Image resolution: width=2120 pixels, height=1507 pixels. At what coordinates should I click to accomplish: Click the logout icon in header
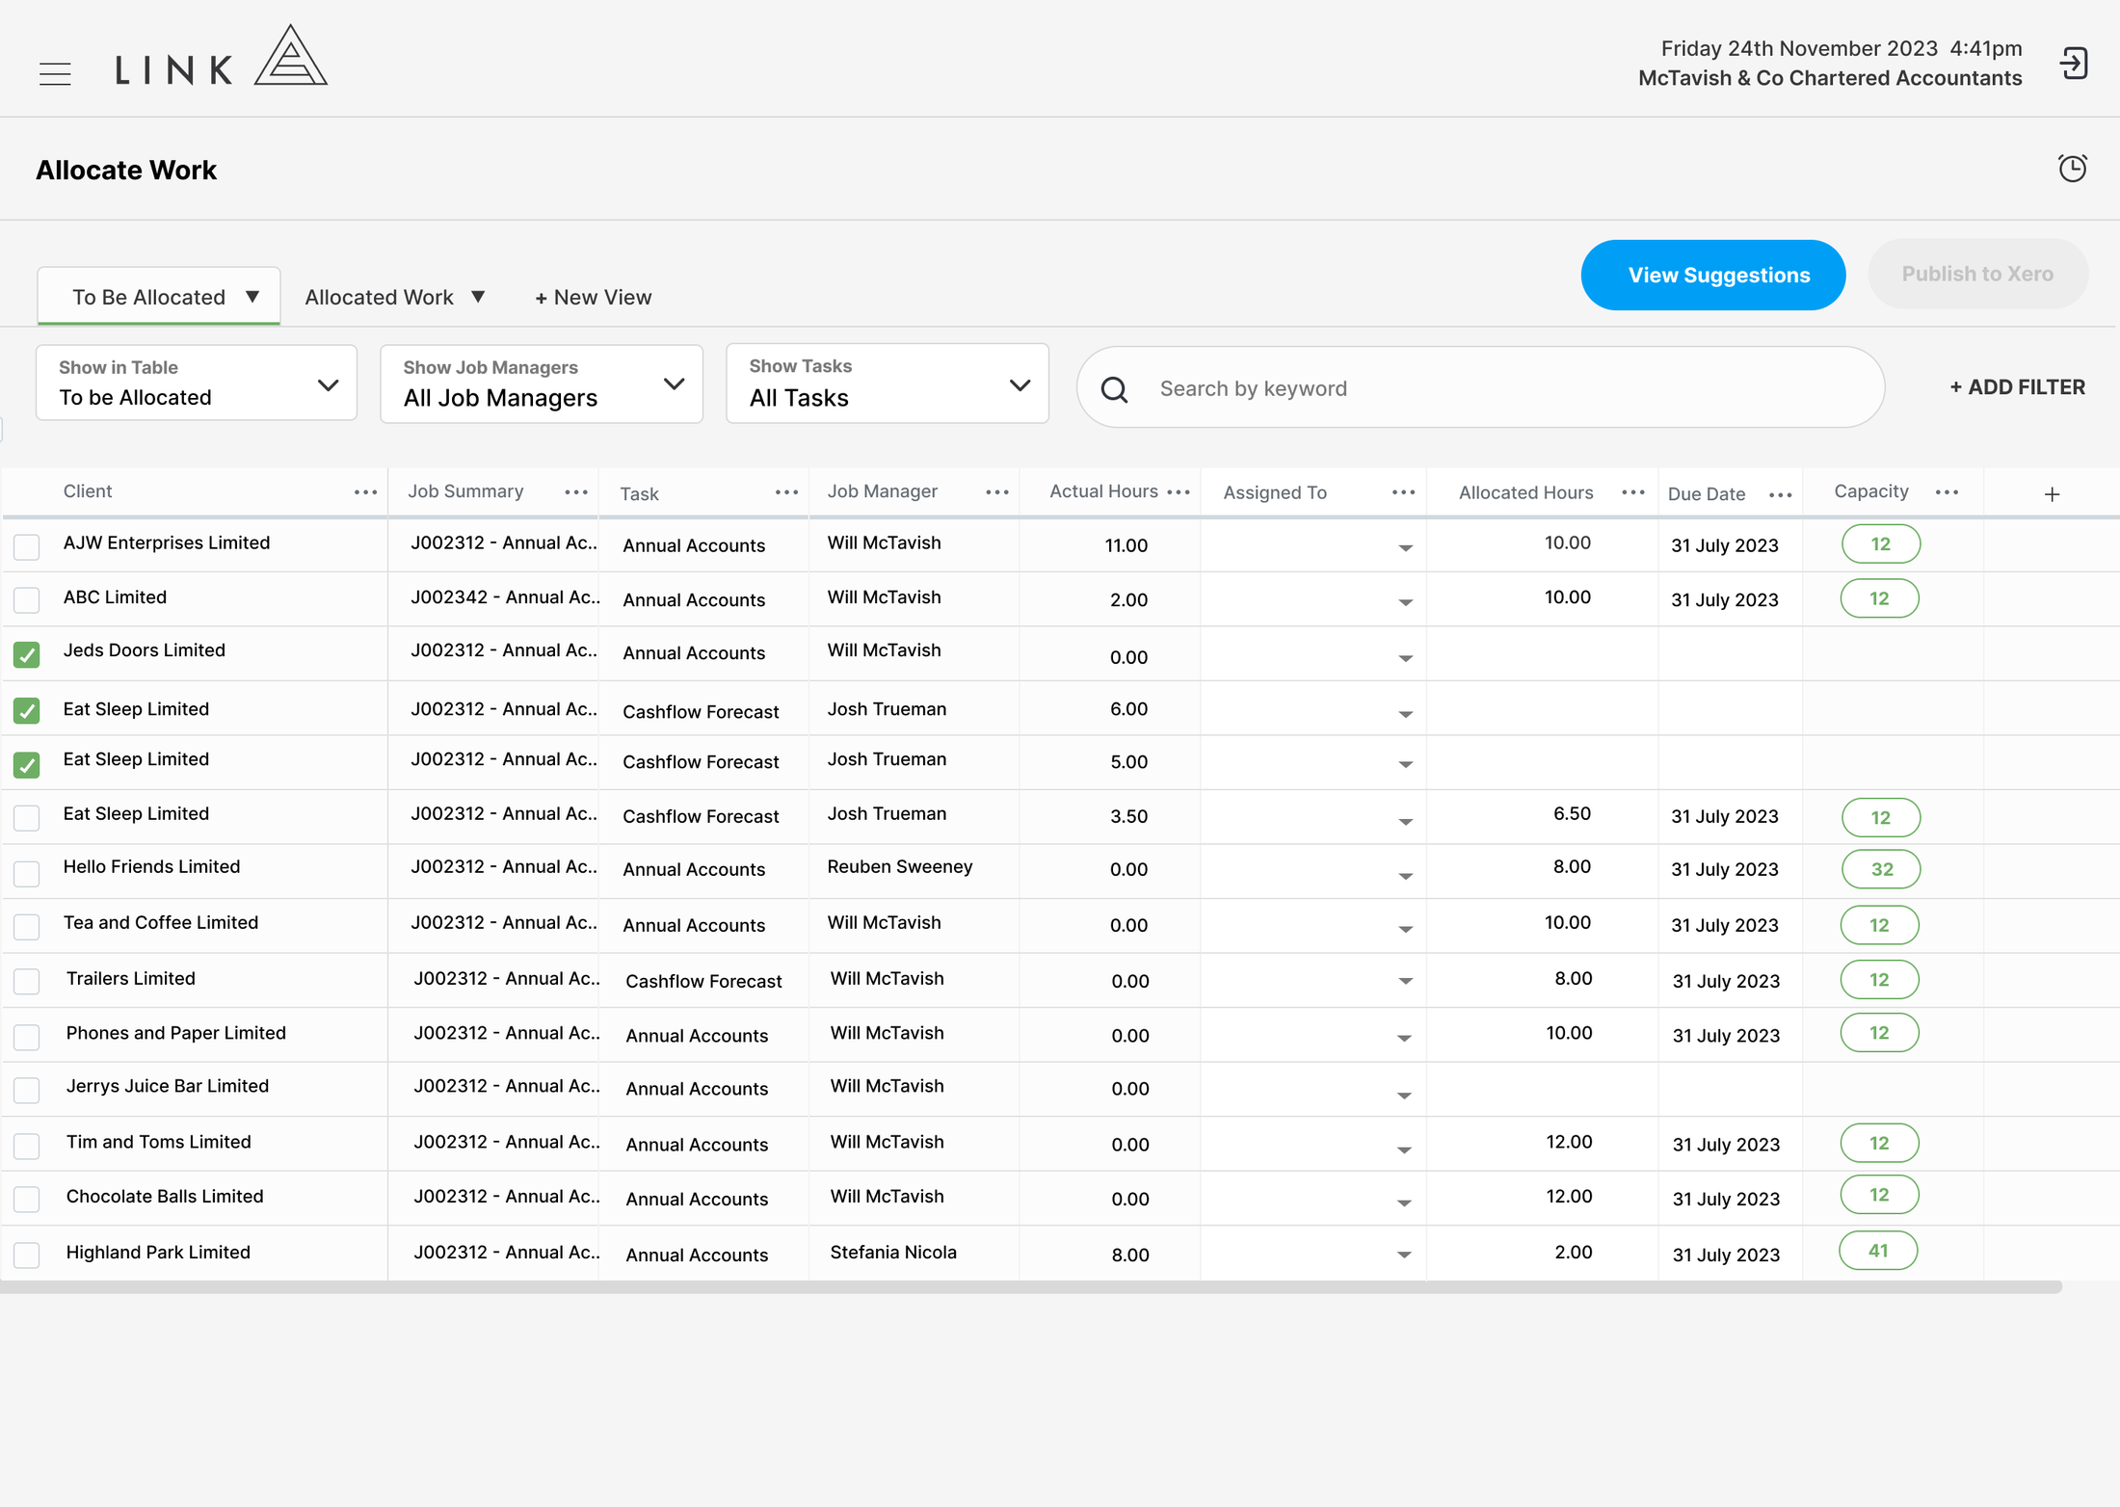coord(2074,64)
